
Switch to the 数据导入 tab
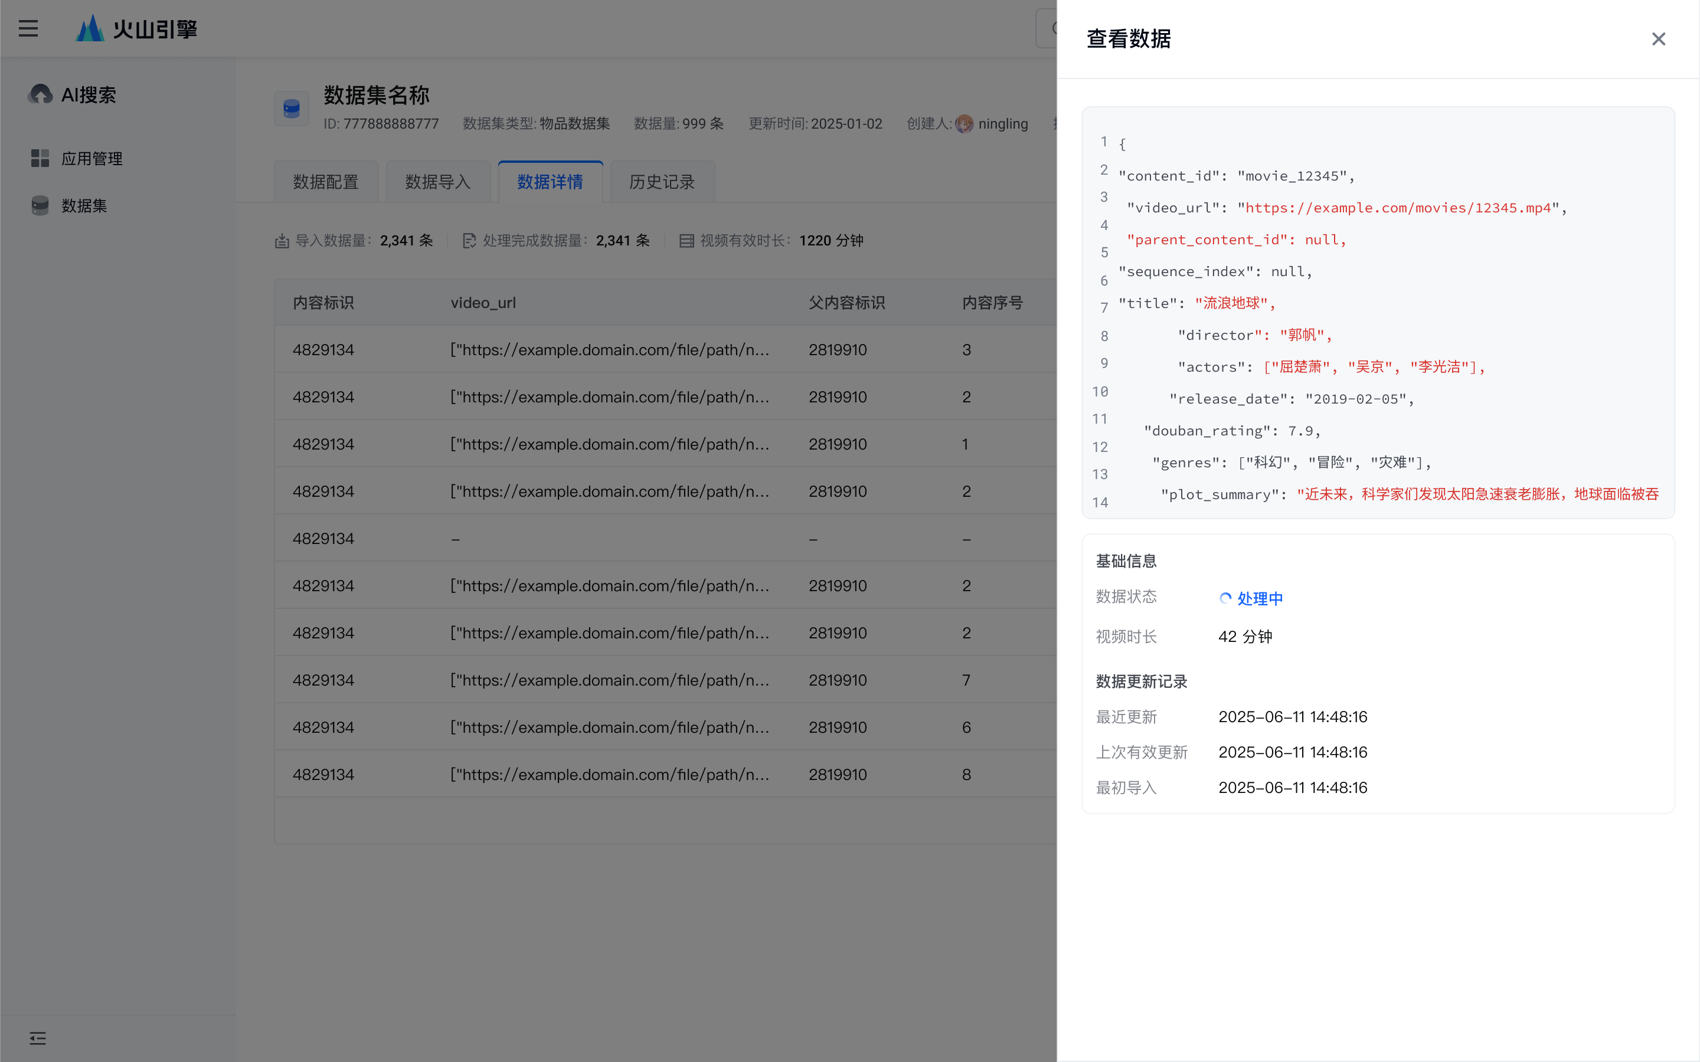click(437, 182)
